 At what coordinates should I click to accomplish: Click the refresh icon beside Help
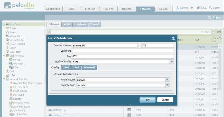click(x=209, y=17)
